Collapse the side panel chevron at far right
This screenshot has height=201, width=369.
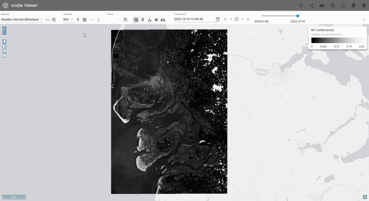(364, 20)
